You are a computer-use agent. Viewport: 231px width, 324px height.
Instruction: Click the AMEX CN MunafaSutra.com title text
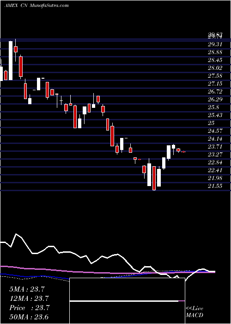click(x=36, y=6)
